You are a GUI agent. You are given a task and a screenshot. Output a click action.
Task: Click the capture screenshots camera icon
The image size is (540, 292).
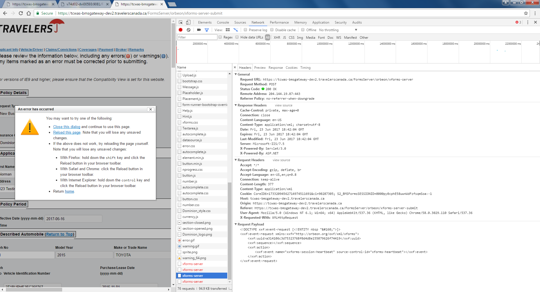click(199, 30)
